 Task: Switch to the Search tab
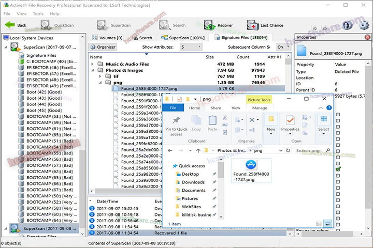tap(143, 38)
